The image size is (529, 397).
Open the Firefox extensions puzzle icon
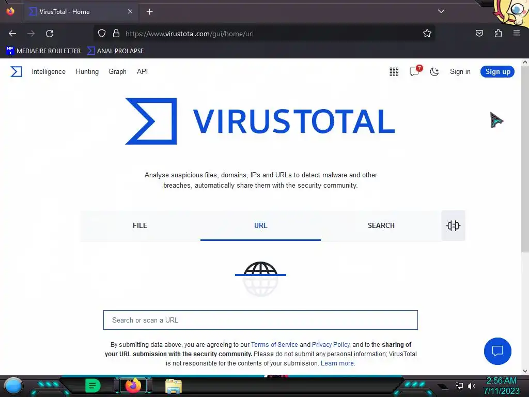[x=498, y=33]
